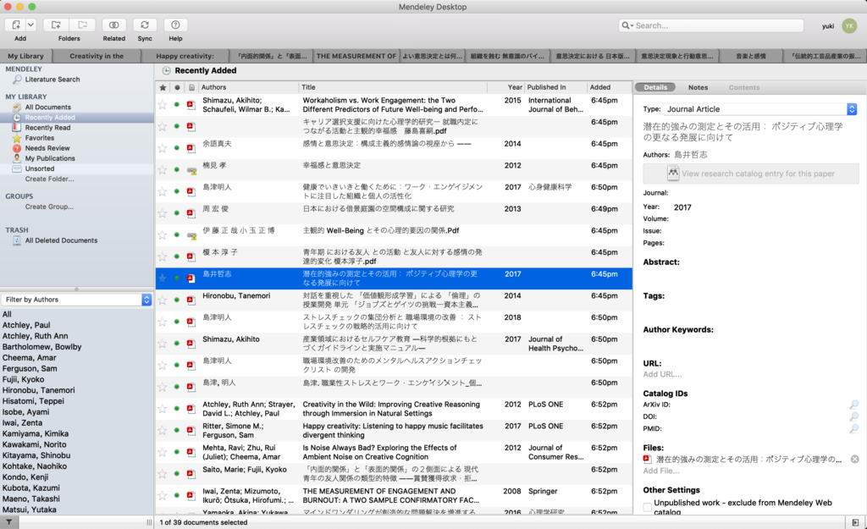
Task: Filter by author Atchley, Paul
Action: point(26,325)
